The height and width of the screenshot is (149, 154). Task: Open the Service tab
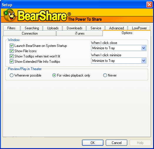coord(96,28)
